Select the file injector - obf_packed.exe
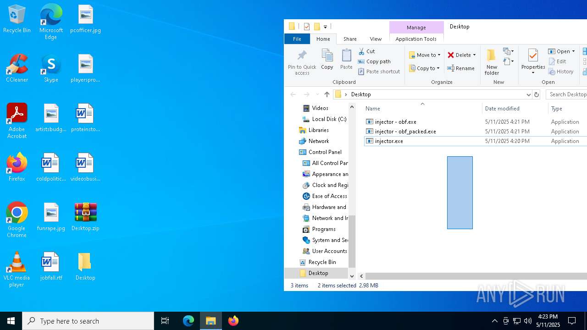587x330 pixels. click(405, 132)
